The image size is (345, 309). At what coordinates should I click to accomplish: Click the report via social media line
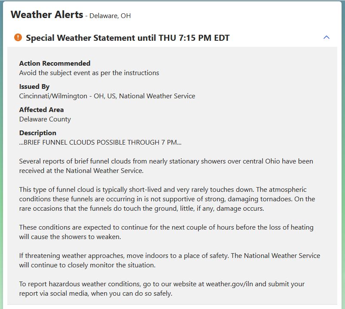(x=96, y=294)
